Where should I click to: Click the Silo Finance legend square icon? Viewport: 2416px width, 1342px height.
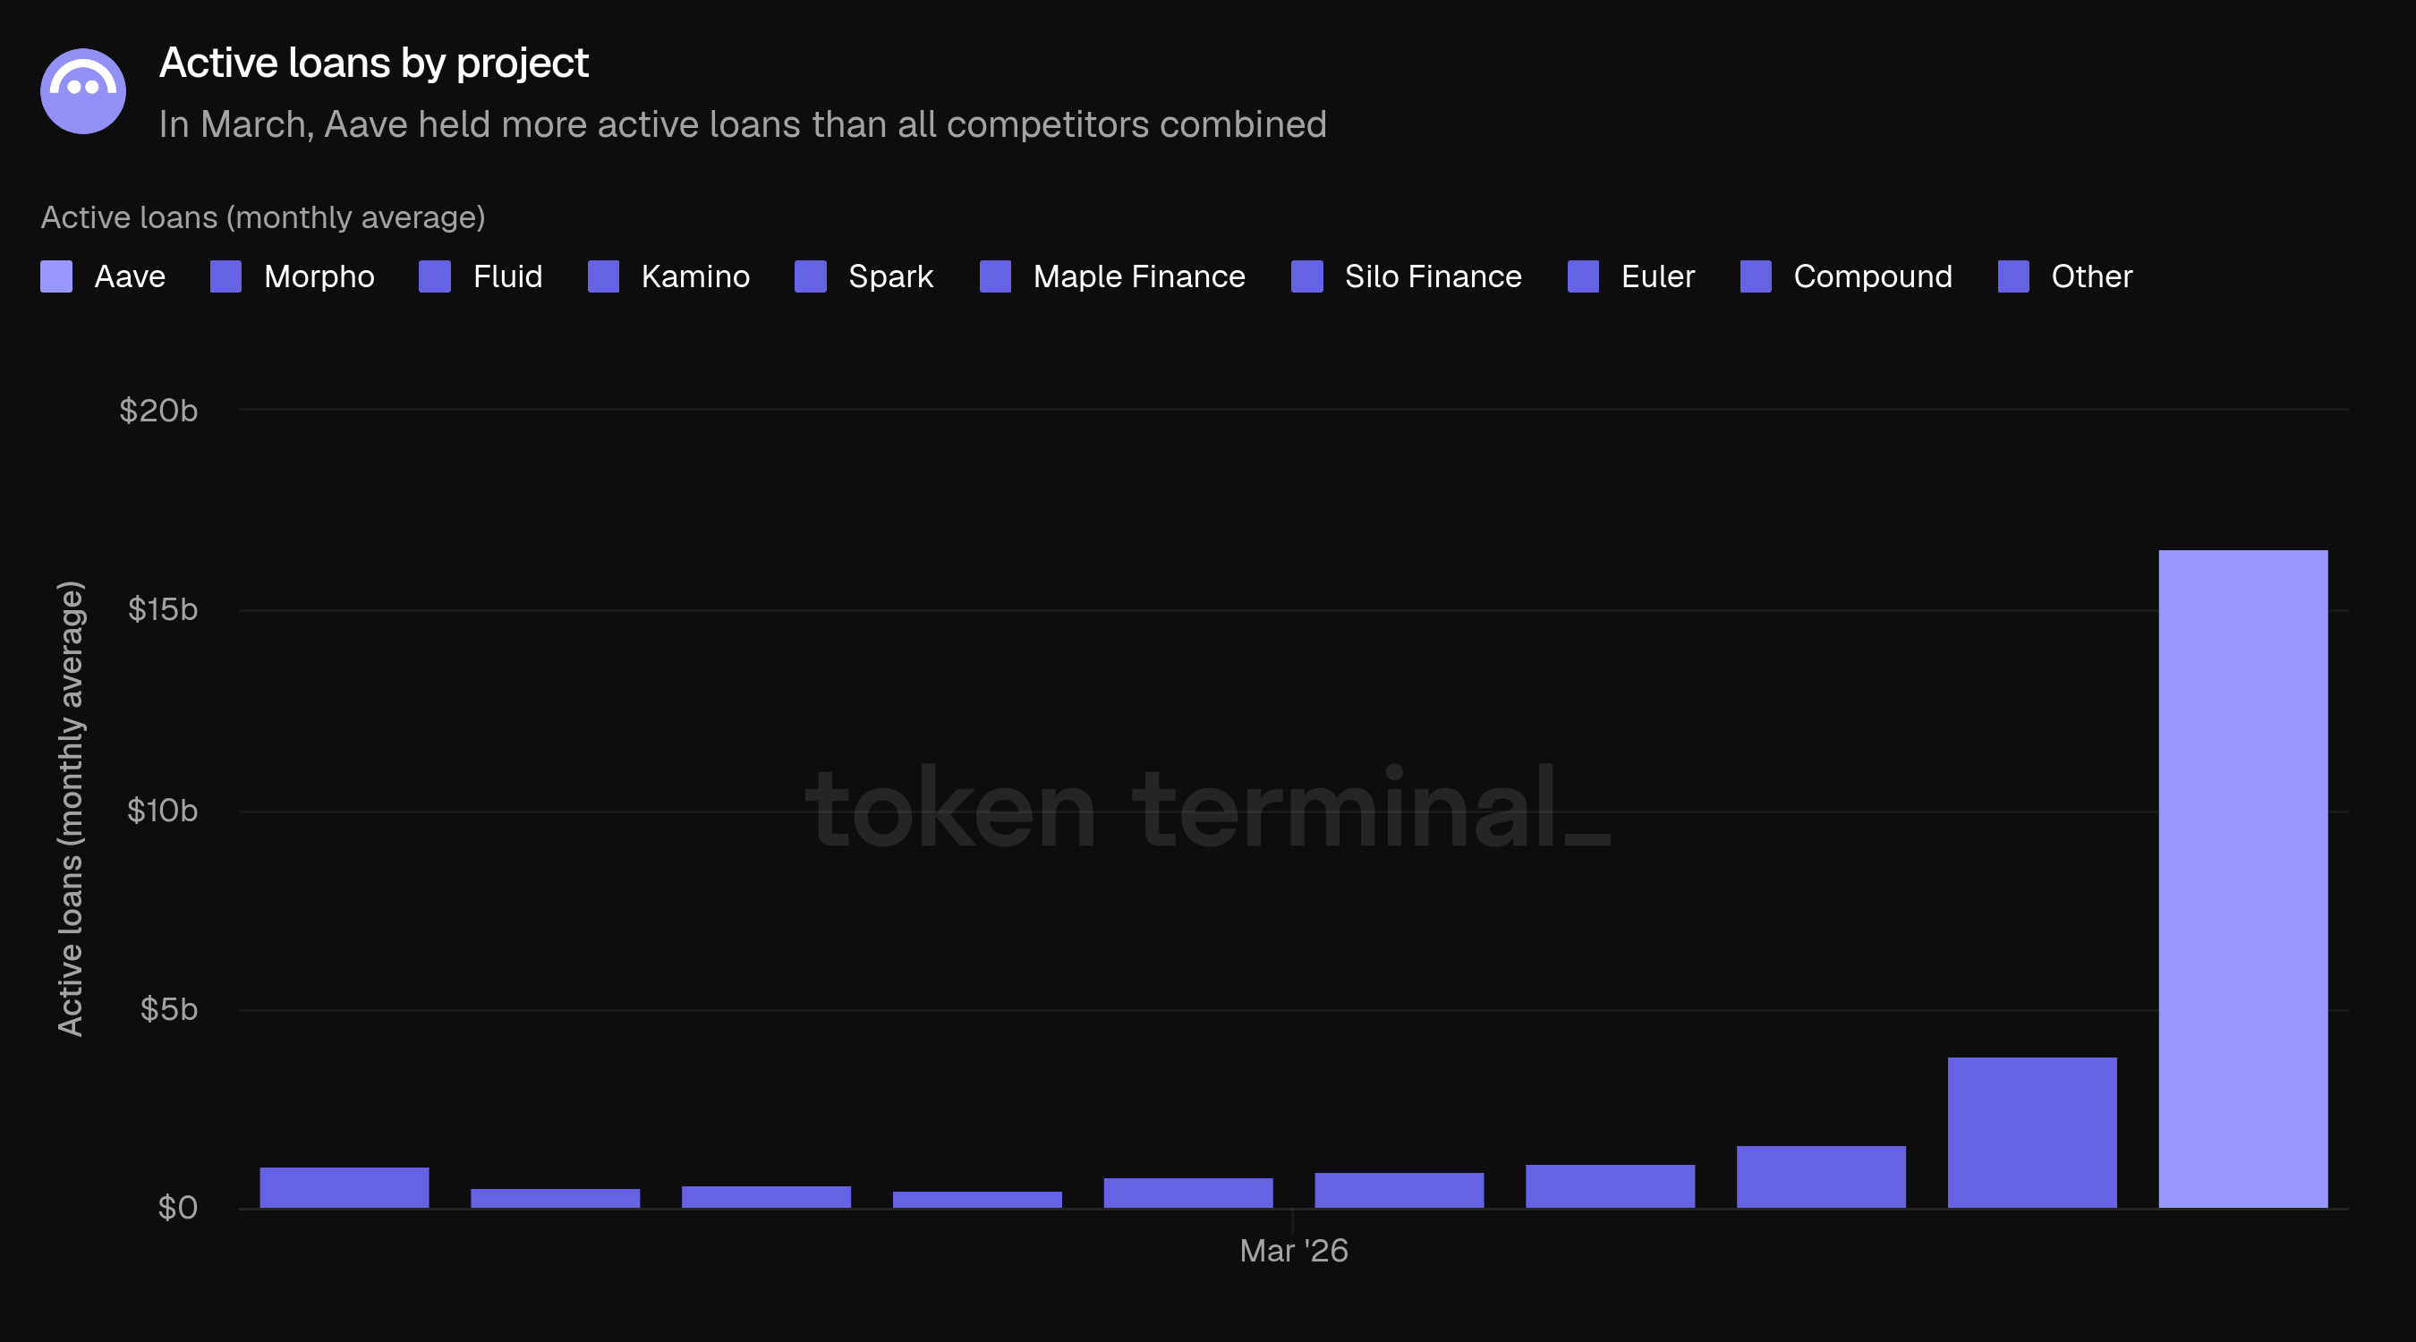tap(1307, 276)
